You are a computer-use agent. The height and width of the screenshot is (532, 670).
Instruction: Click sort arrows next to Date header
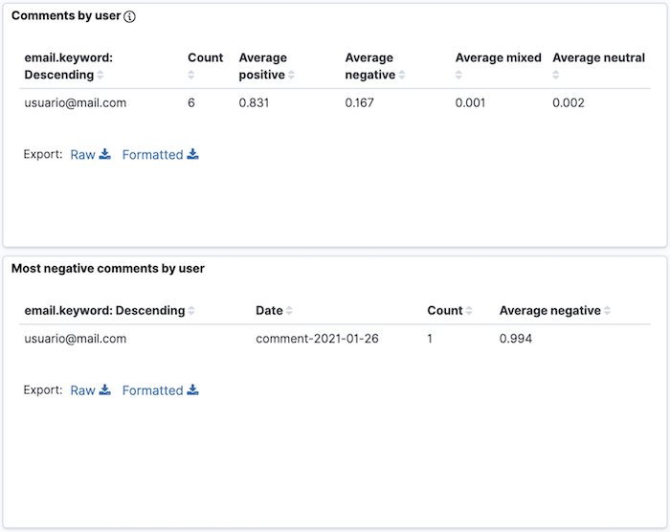pos(289,311)
